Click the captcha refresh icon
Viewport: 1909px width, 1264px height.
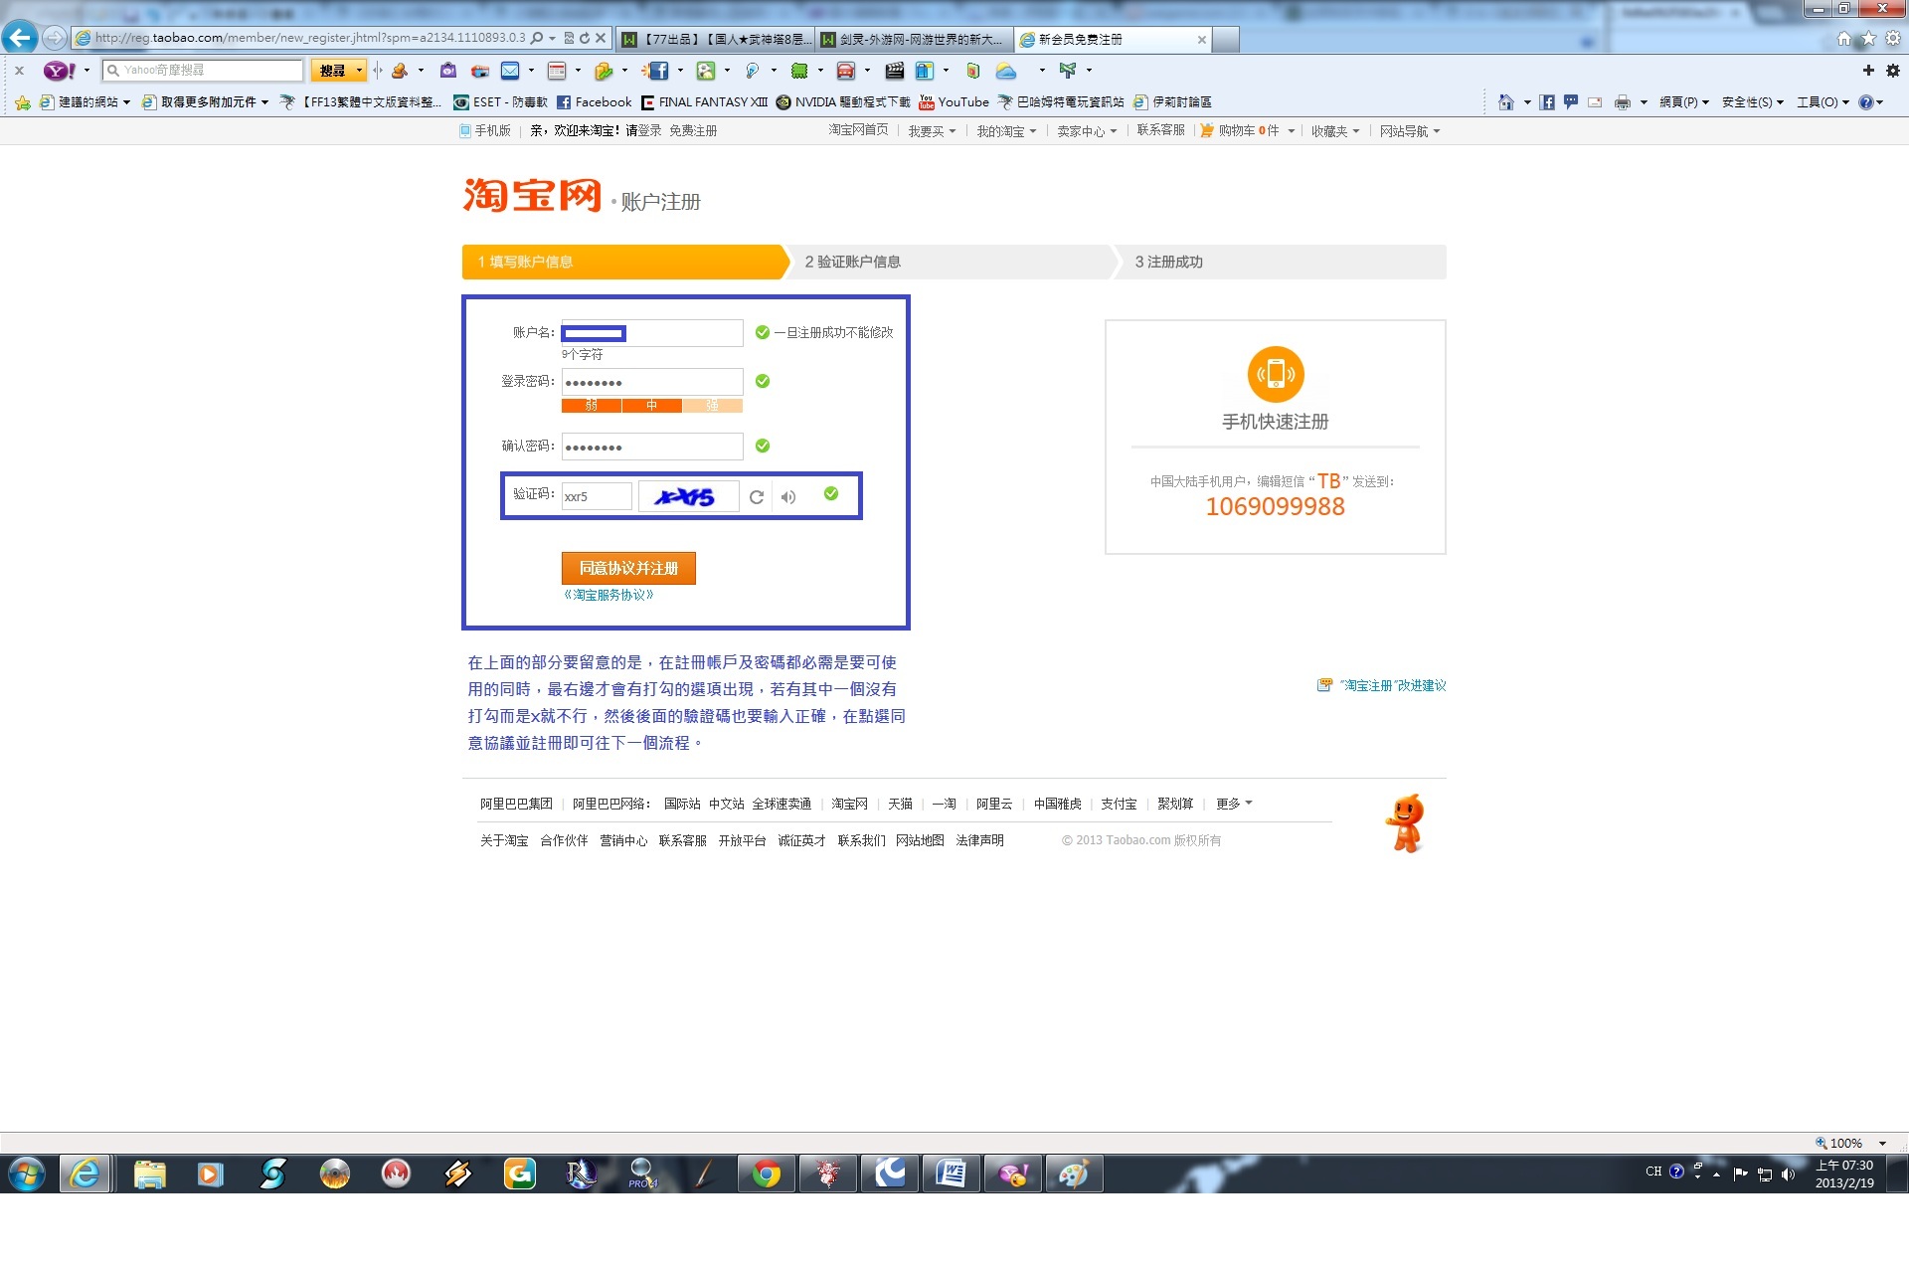click(757, 497)
